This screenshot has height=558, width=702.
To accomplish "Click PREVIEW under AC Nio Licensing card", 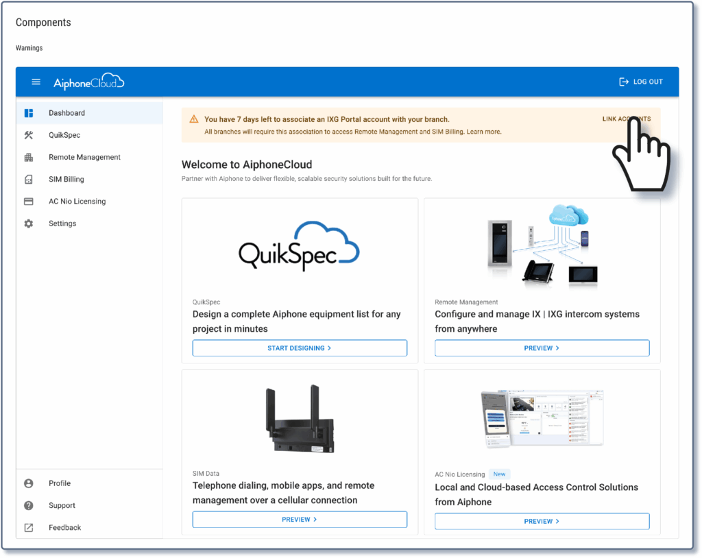I will coord(542,521).
